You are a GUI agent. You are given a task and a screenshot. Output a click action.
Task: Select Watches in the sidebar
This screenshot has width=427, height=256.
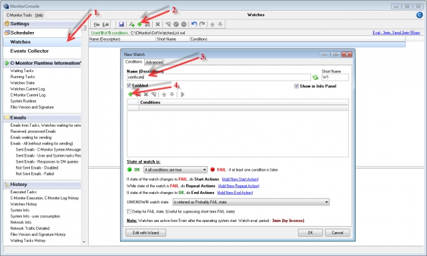(42, 42)
